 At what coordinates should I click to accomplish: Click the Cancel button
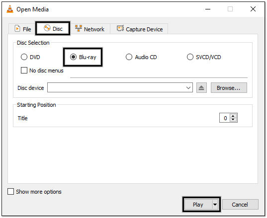click(x=240, y=205)
